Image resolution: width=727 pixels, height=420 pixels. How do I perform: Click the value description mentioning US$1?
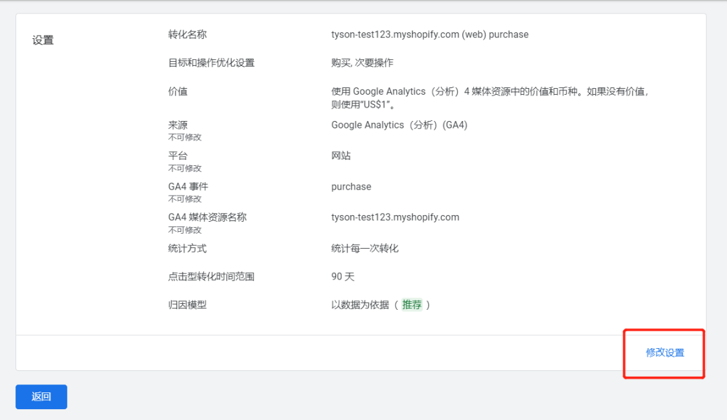point(490,98)
